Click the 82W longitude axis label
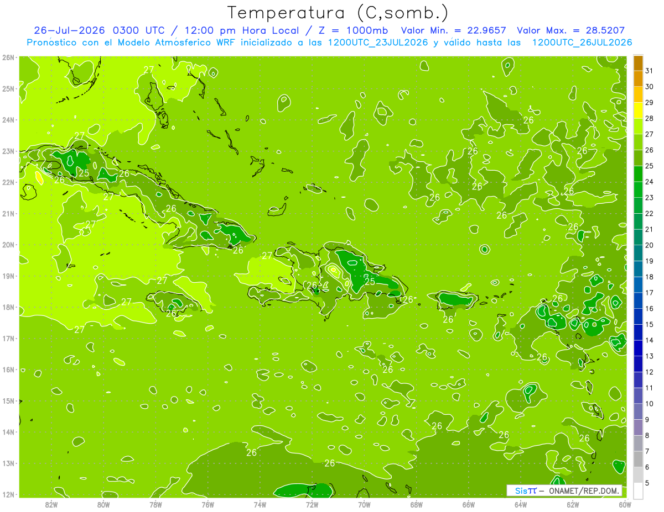Image resolution: width=664 pixels, height=512 pixels. 51,505
